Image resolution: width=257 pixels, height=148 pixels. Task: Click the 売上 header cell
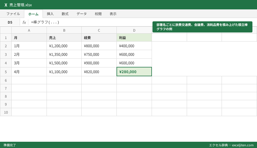pos(64,38)
